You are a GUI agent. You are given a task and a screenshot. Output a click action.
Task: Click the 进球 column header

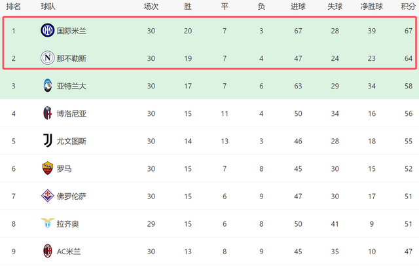point(299,7)
